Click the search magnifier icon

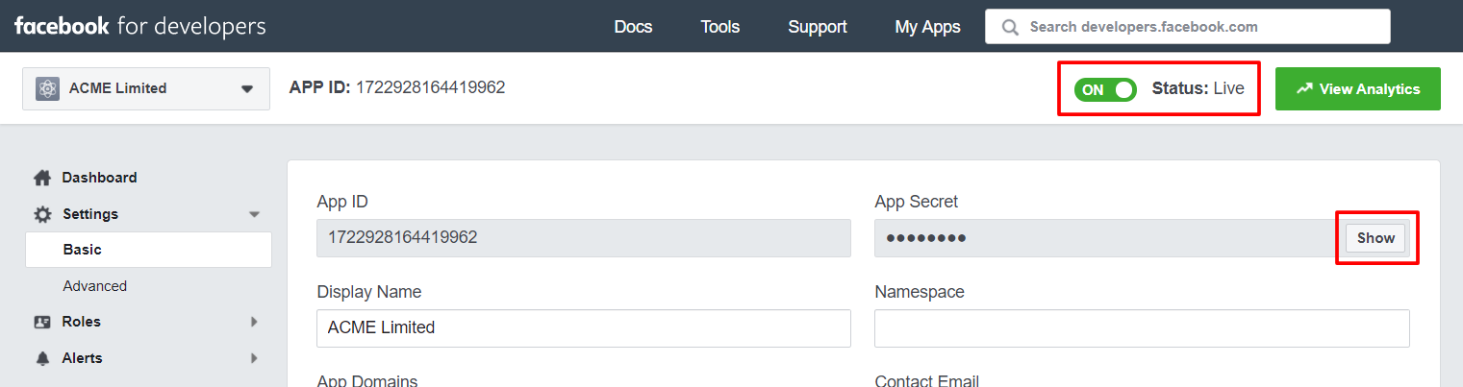coord(1010,27)
